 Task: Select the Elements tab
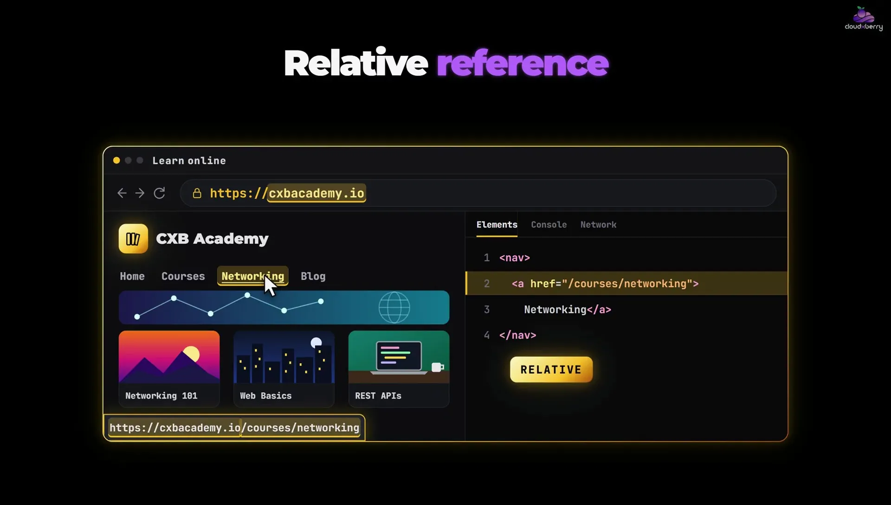(497, 225)
